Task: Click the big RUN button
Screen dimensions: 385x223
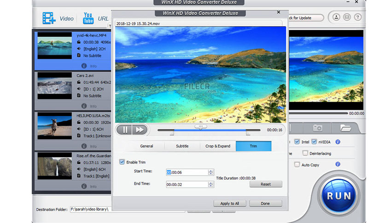Action: pos(339,196)
